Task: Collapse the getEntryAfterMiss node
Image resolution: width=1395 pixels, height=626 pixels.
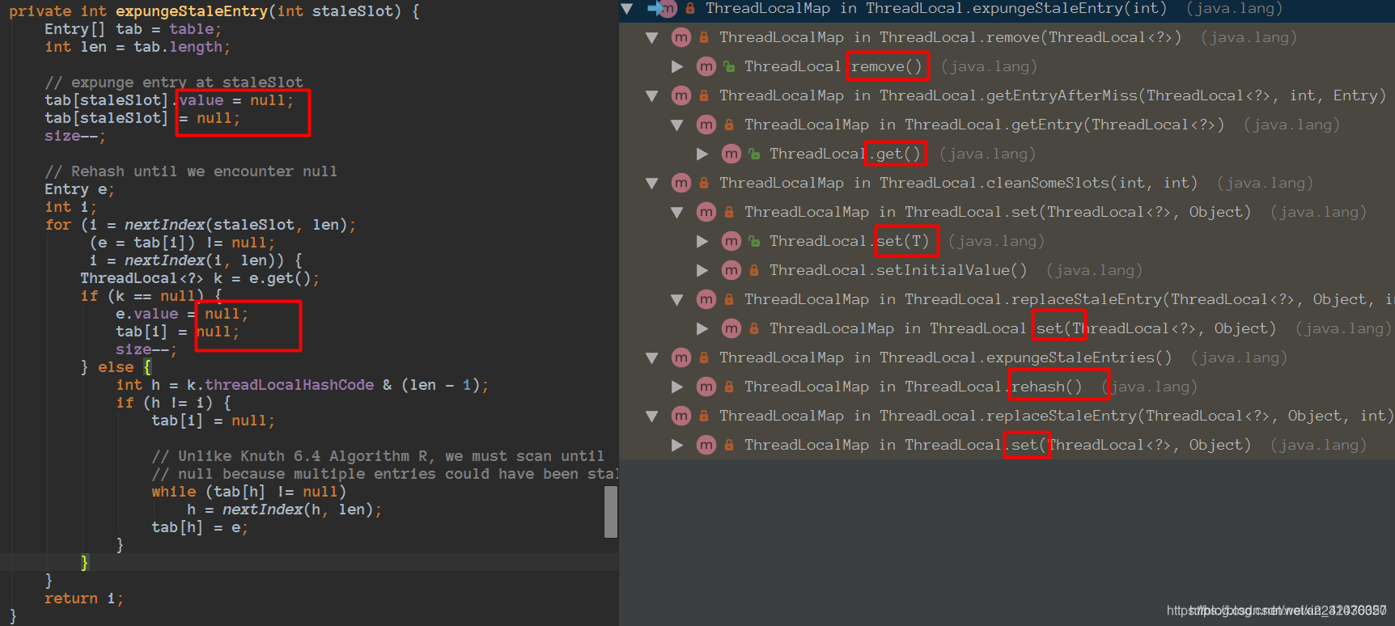Action: coord(652,96)
